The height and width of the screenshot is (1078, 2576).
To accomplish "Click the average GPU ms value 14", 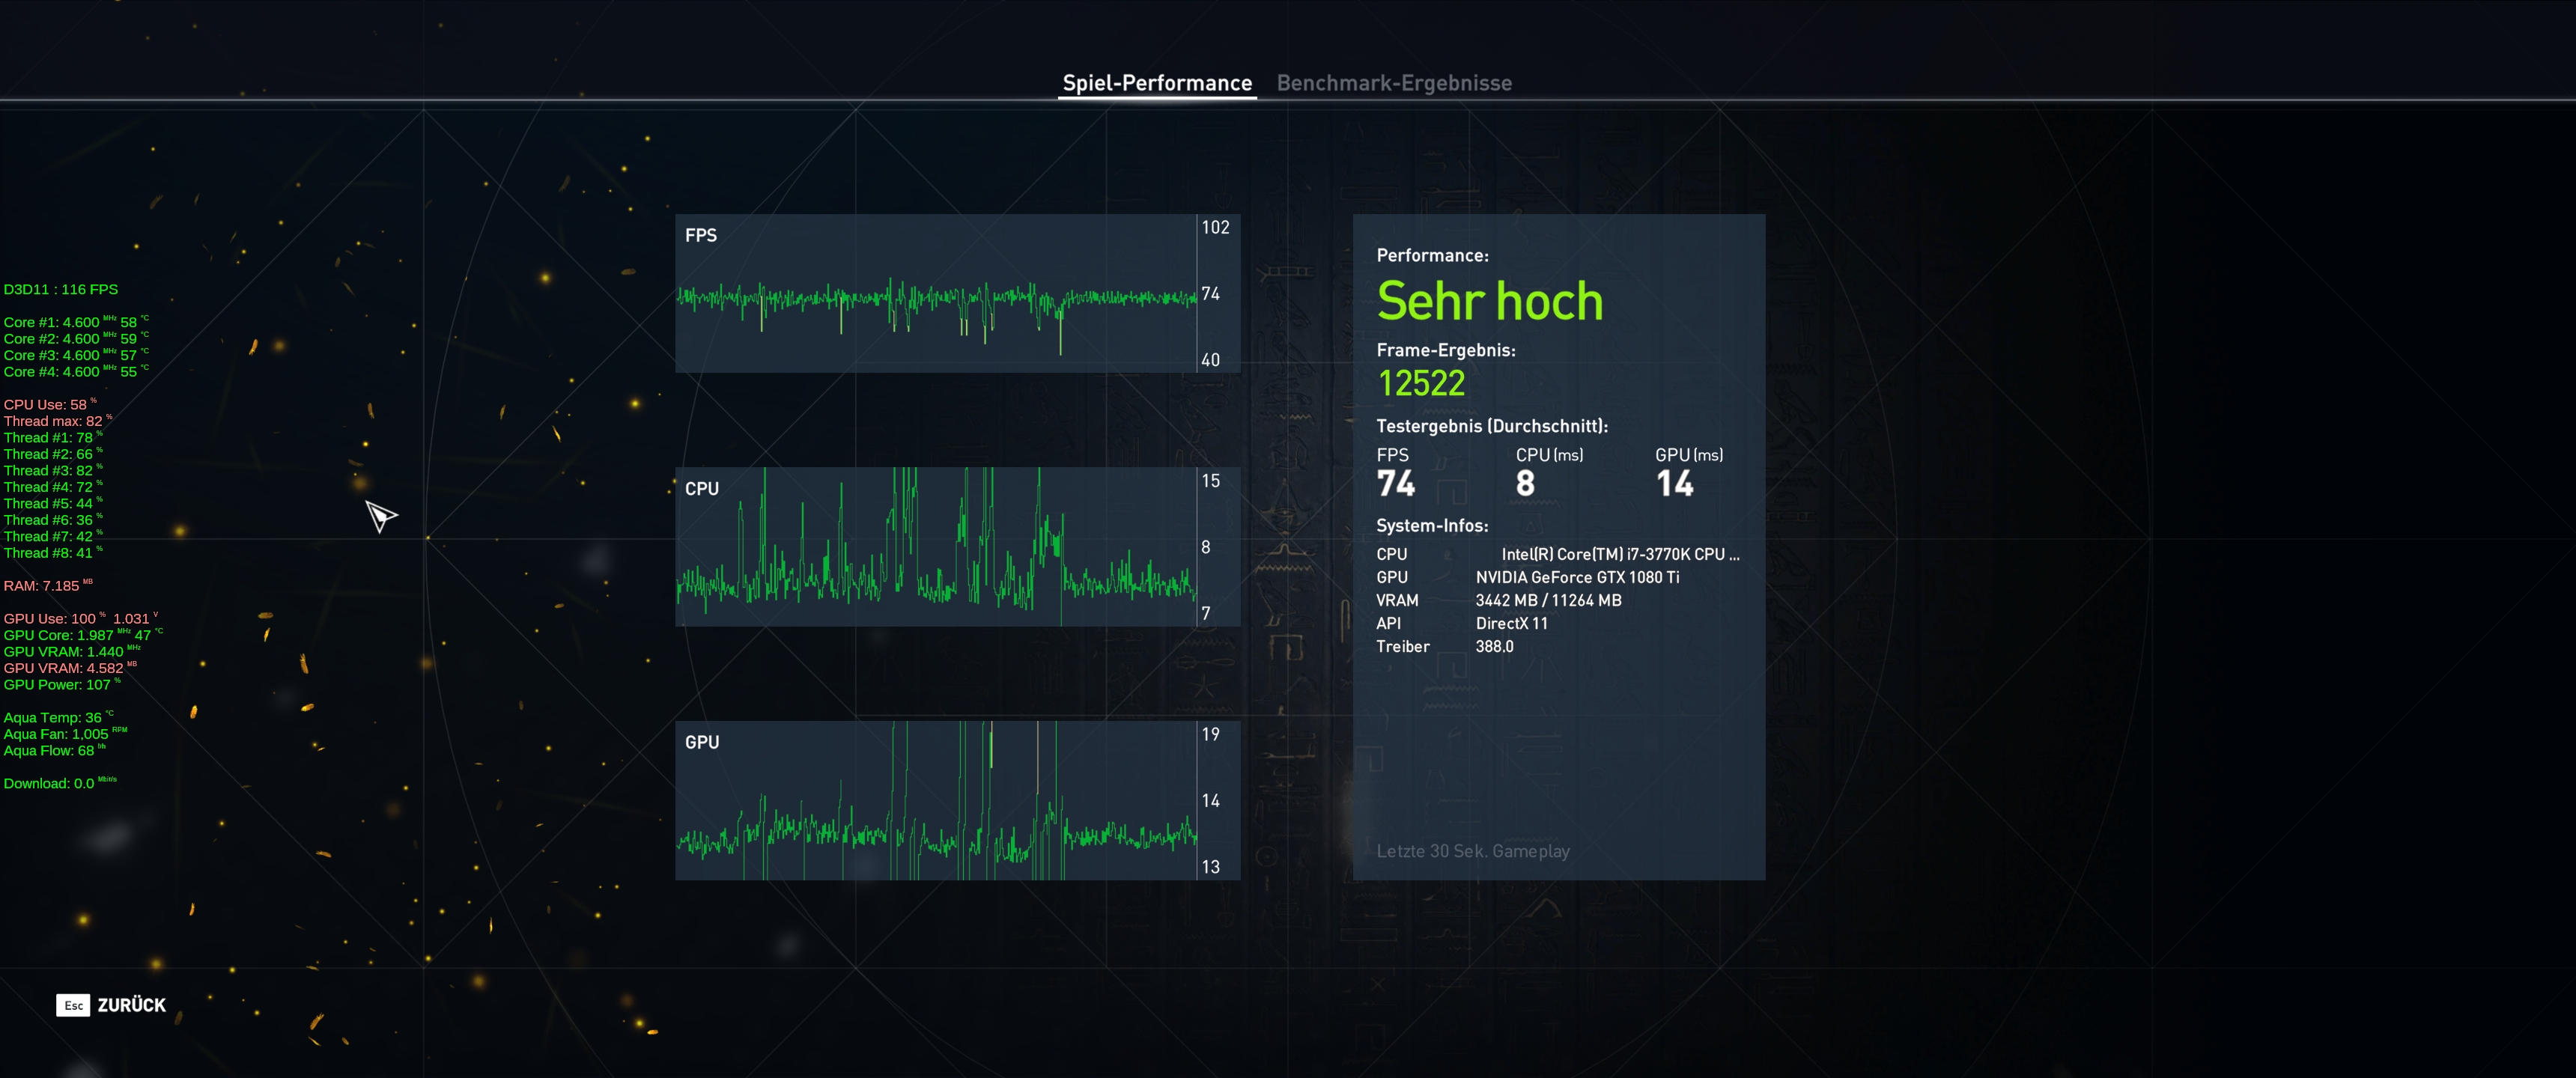I will [1674, 484].
